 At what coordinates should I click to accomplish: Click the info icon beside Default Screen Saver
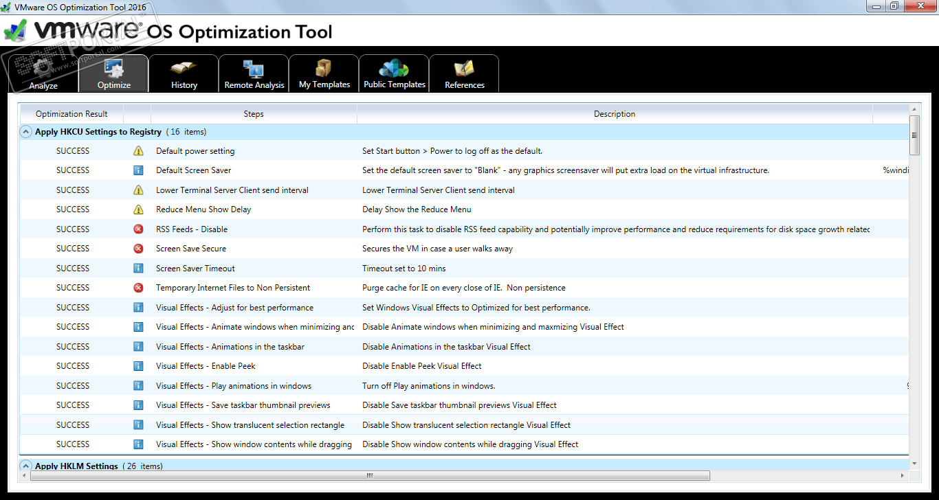138,170
